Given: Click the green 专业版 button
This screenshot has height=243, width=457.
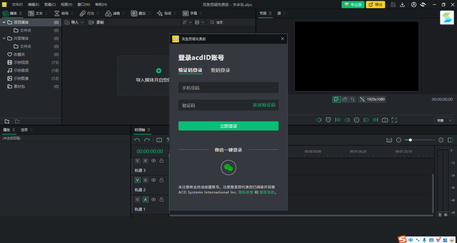Looking at the screenshot, I should click(353, 5).
